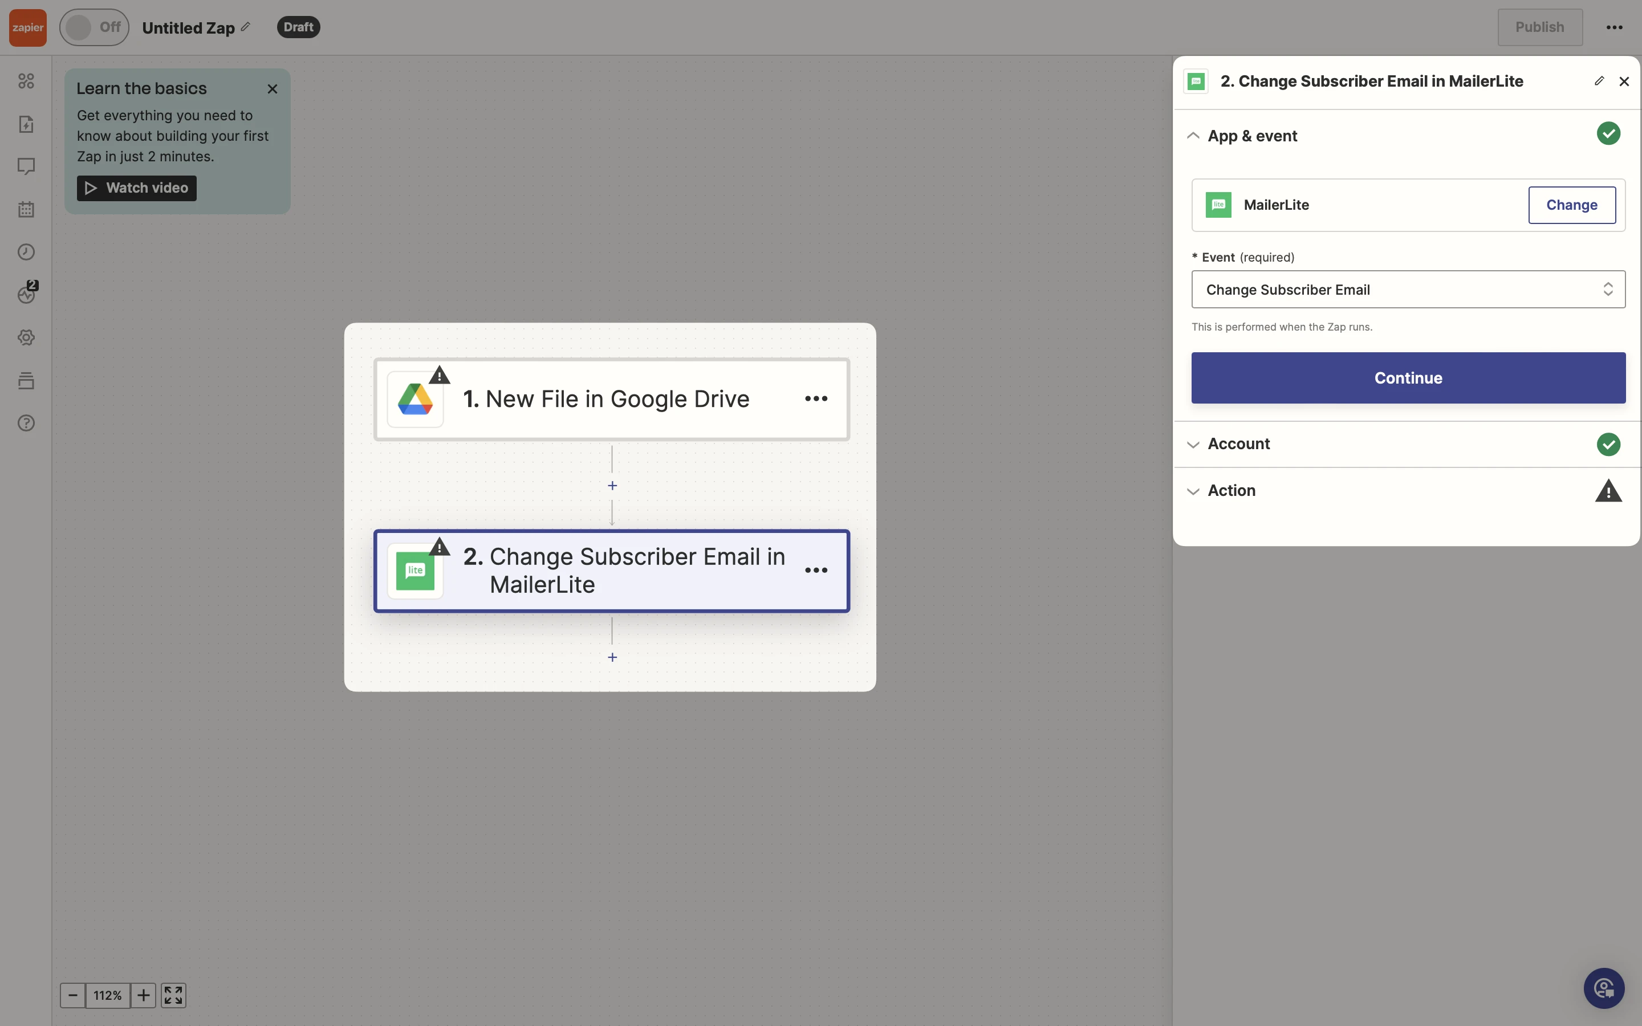Toggle the Zap On/Off switch
Viewport: 1642px width, 1026px height.
(94, 27)
